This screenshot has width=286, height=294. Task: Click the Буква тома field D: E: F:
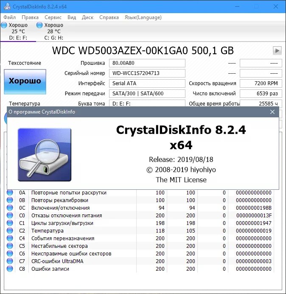(x=147, y=103)
